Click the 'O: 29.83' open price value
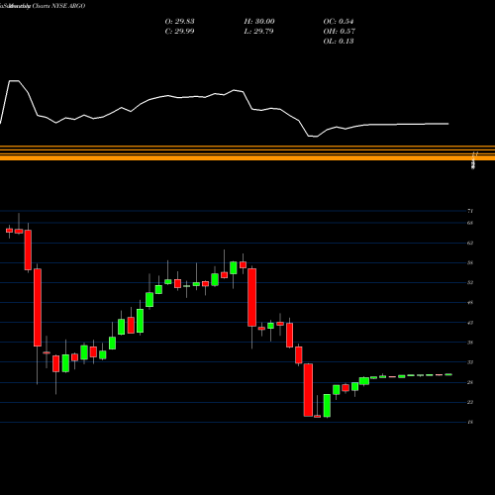 click(x=179, y=22)
